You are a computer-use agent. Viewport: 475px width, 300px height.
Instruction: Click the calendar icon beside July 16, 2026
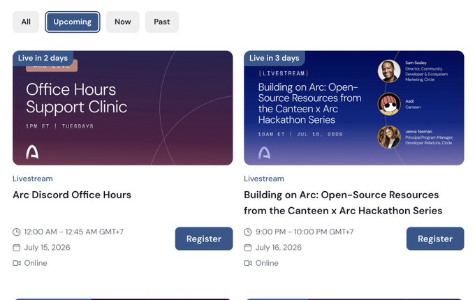click(x=248, y=248)
